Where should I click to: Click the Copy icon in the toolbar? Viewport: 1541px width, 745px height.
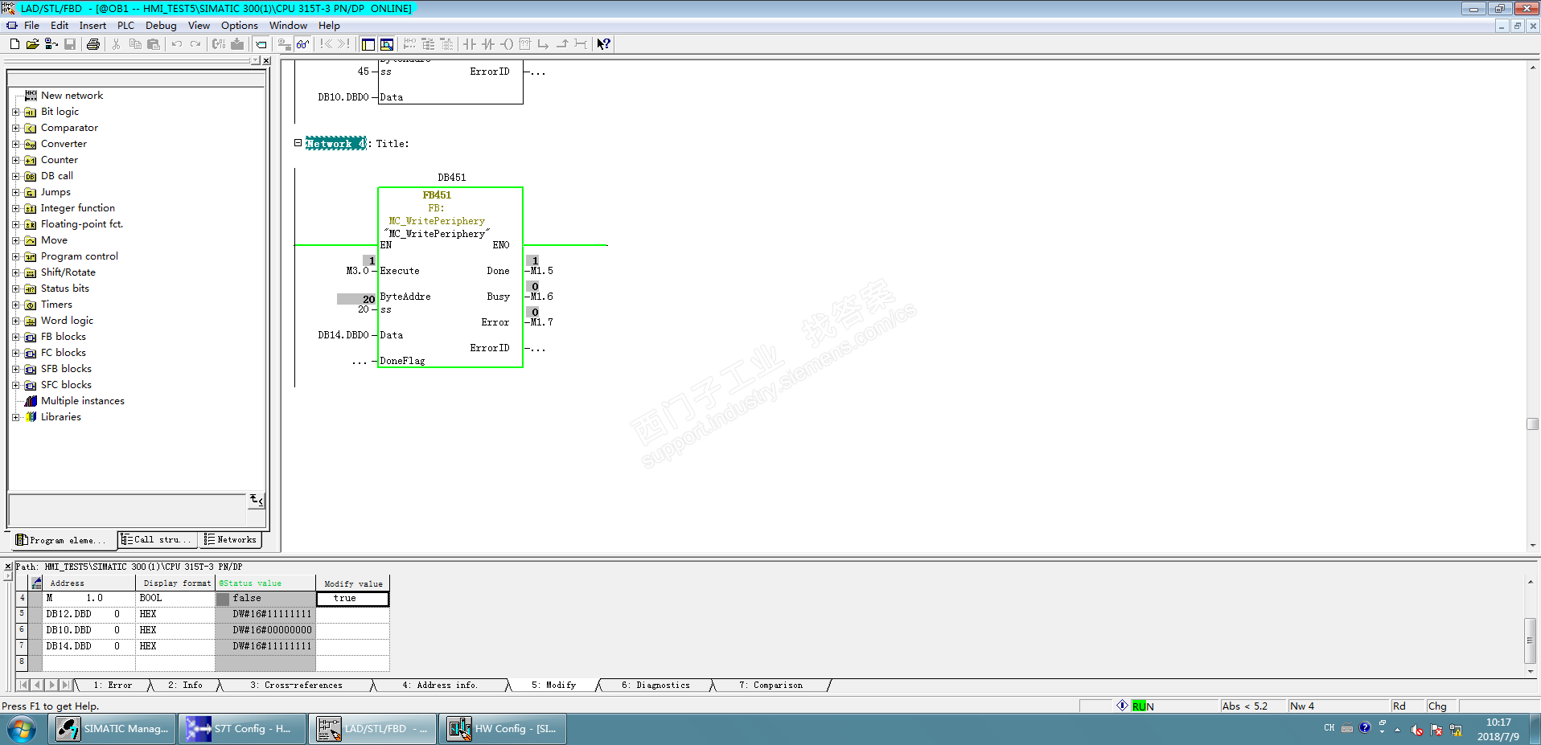click(x=135, y=44)
